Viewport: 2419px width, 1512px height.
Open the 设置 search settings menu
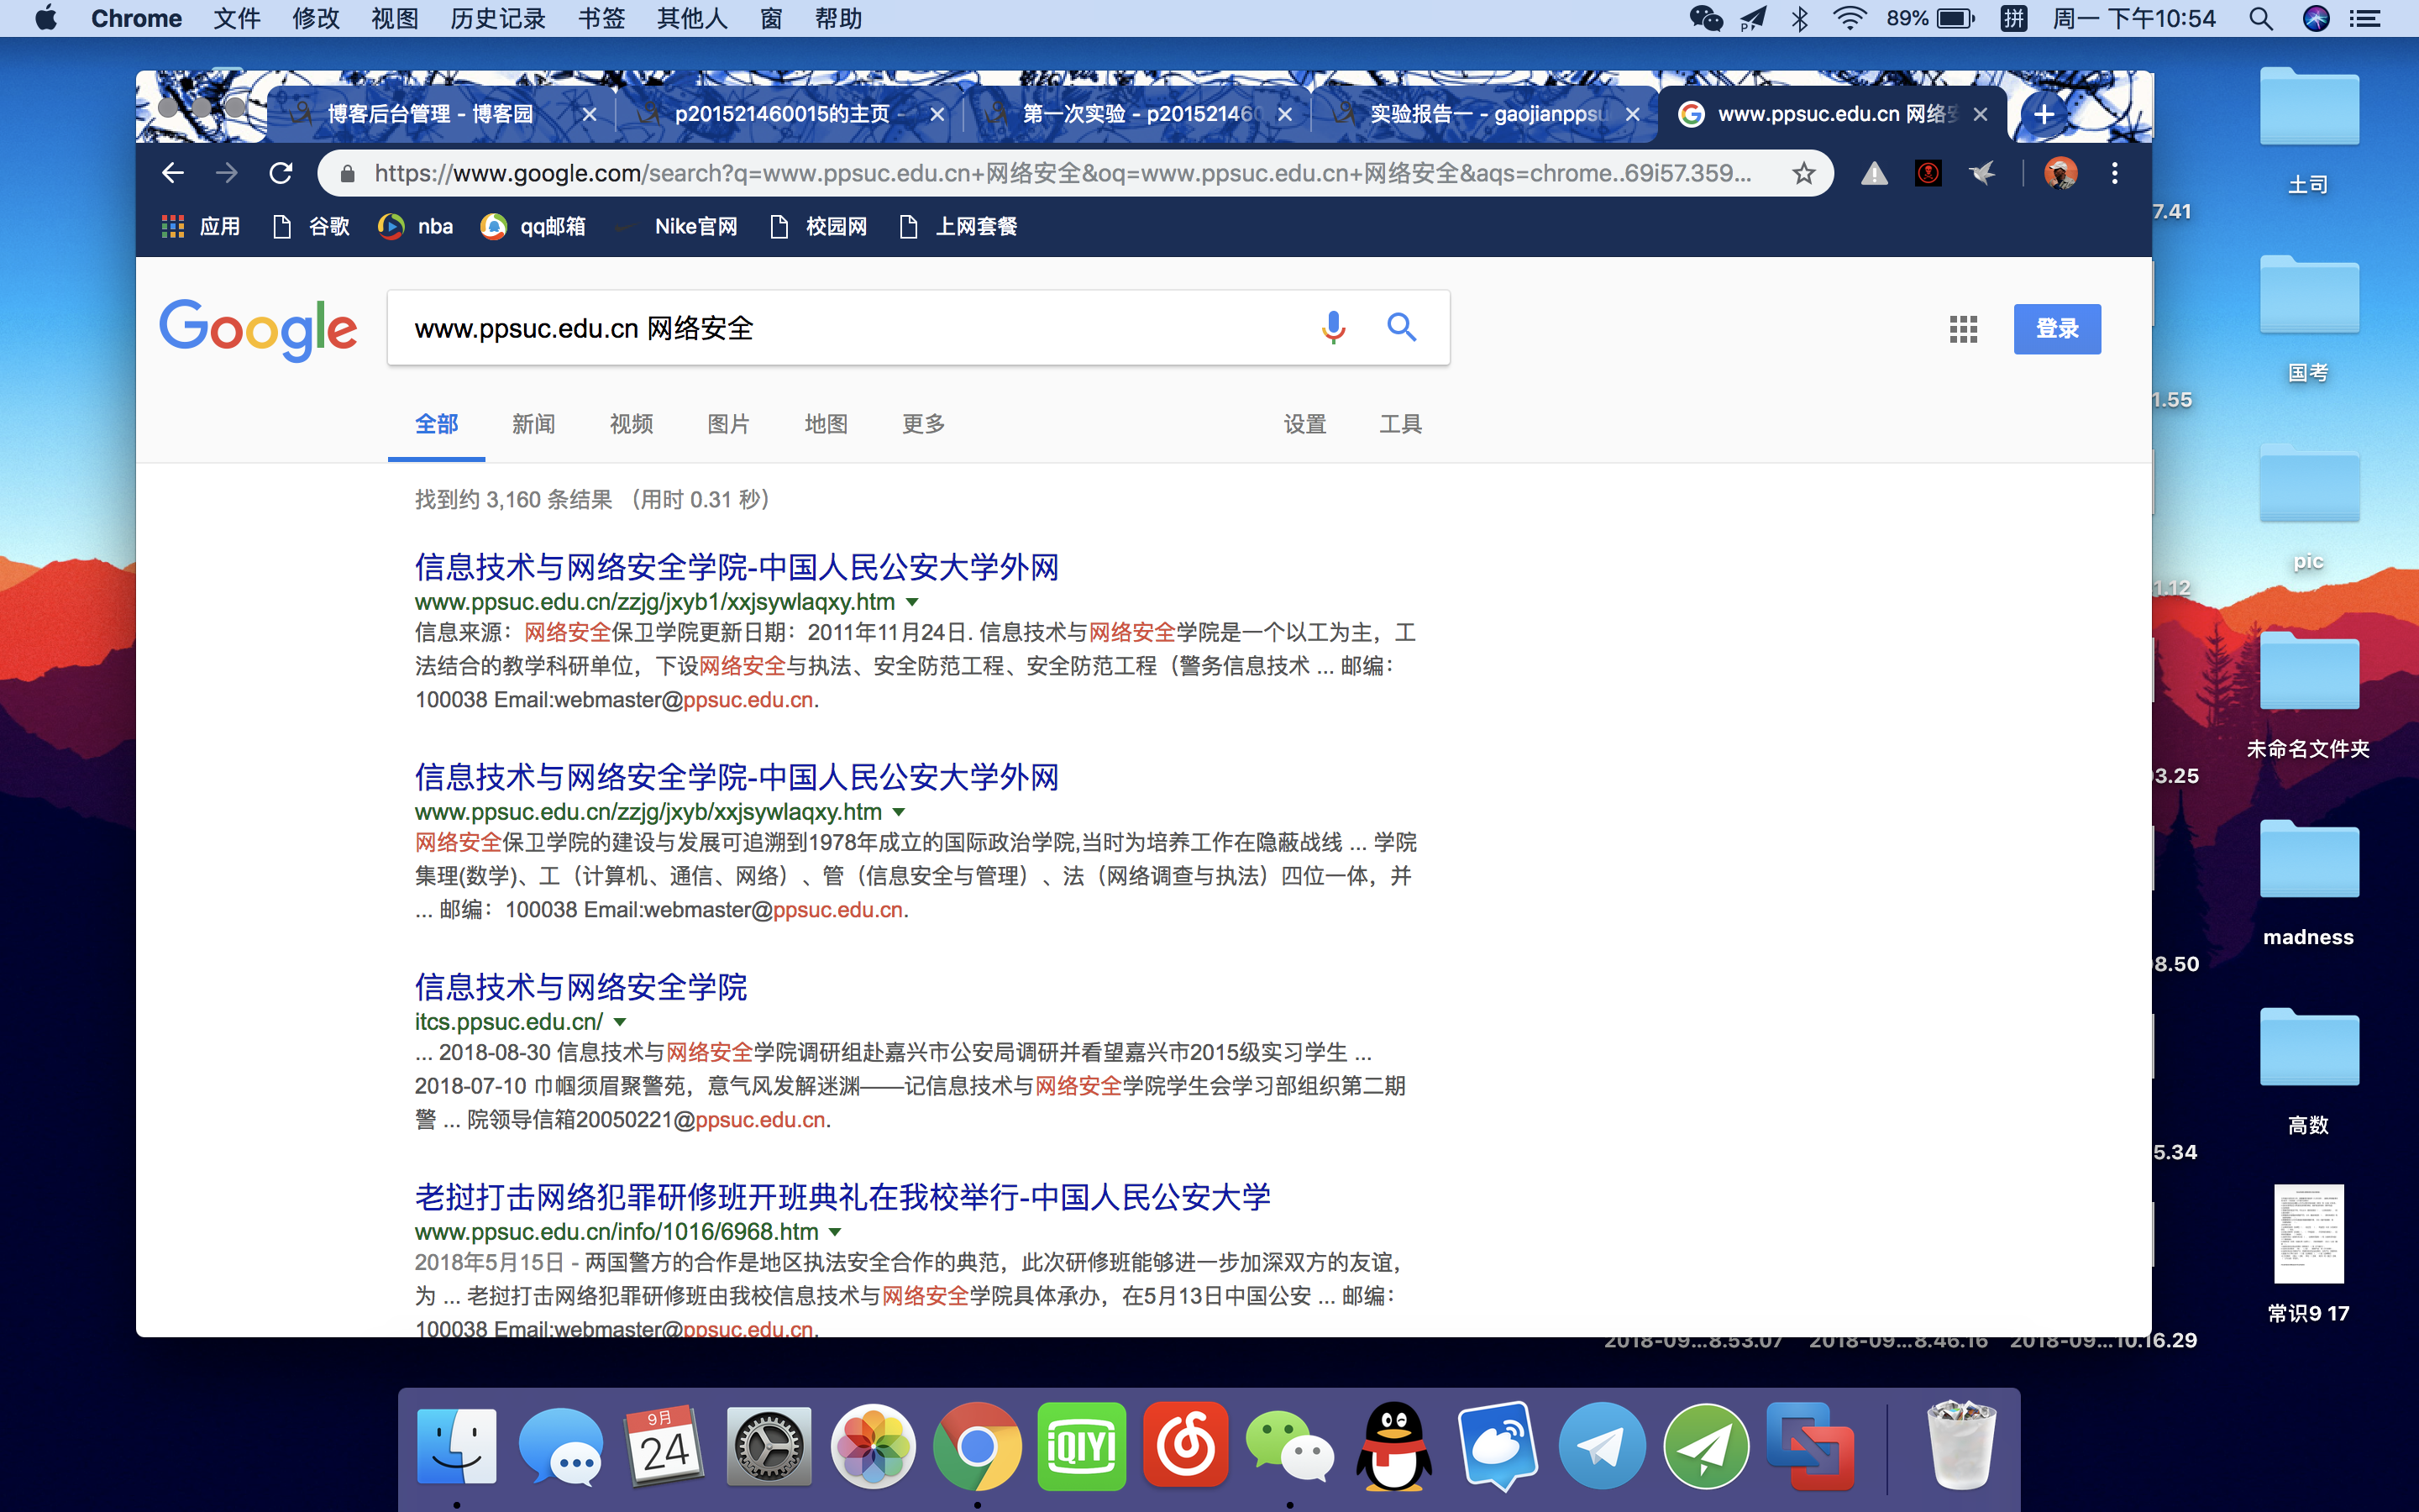click(x=1304, y=424)
